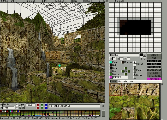This screenshot has height=120, width=167.
Task: Open the Effects menu
Action: tap(103, 1)
